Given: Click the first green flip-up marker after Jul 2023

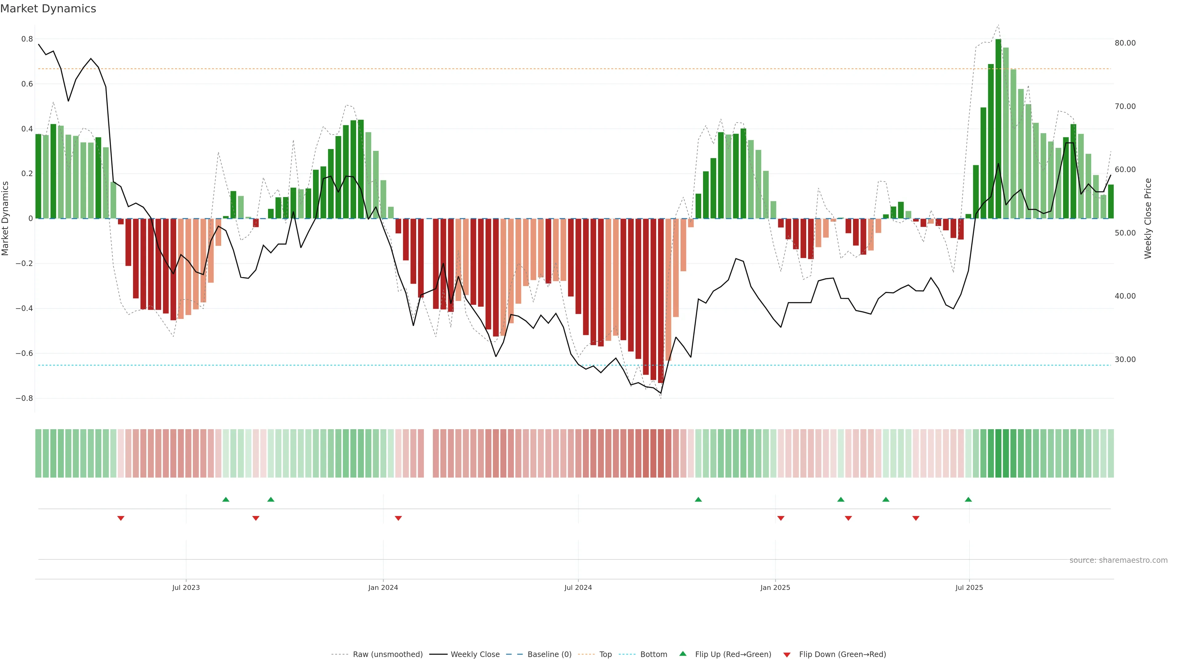Looking at the screenshot, I should click(x=226, y=499).
